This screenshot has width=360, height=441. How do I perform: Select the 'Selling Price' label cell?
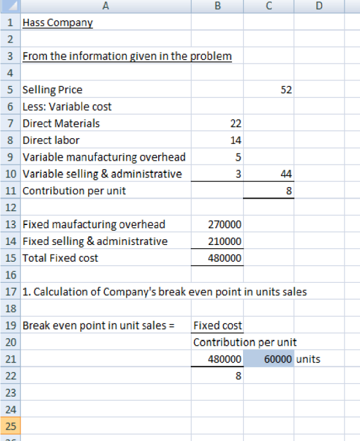[x=105, y=89]
